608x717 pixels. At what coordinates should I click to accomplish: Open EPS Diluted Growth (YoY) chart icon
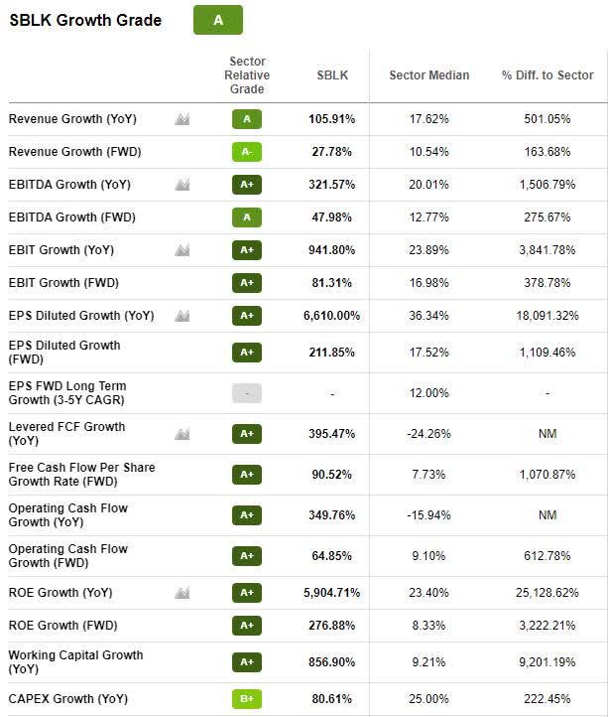(182, 316)
